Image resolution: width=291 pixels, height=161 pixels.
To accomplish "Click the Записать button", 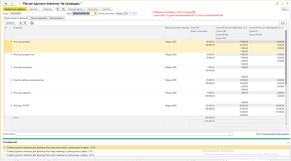I will pos(32,8).
